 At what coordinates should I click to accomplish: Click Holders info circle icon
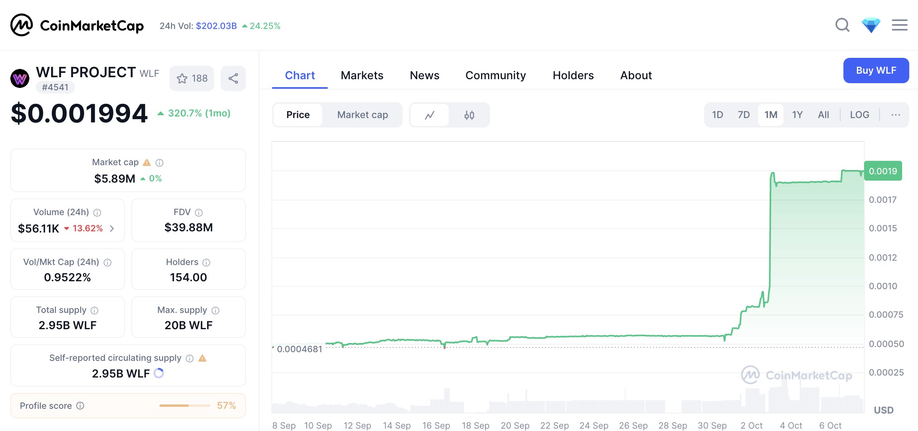click(206, 262)
